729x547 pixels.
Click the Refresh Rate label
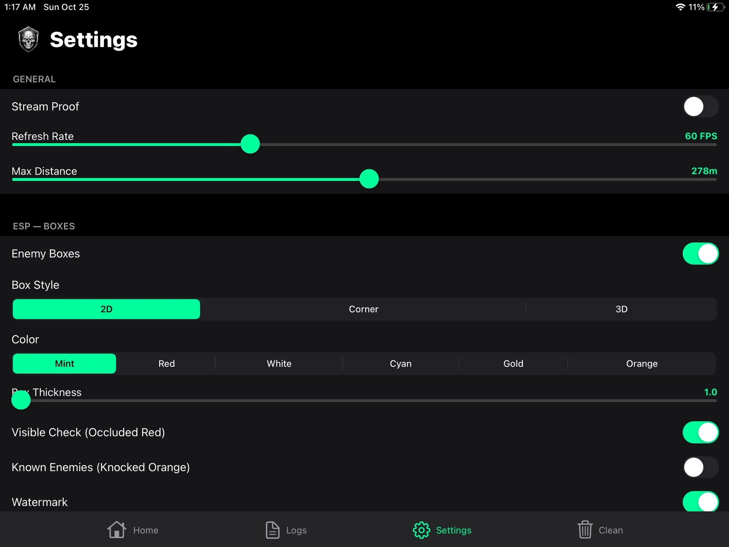[x=43, y=136]
